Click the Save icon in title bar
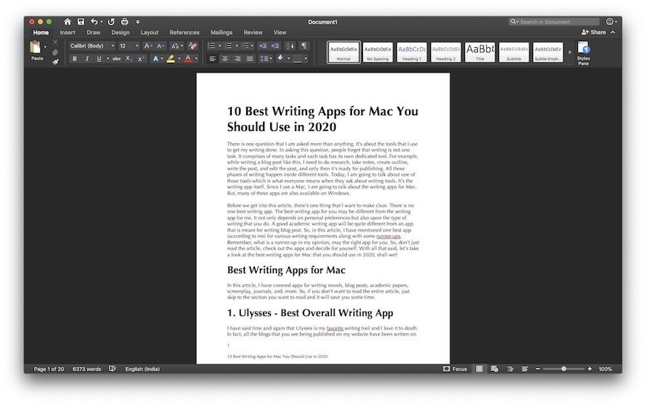This screenshot has width=646, height=405. (80, 22)
